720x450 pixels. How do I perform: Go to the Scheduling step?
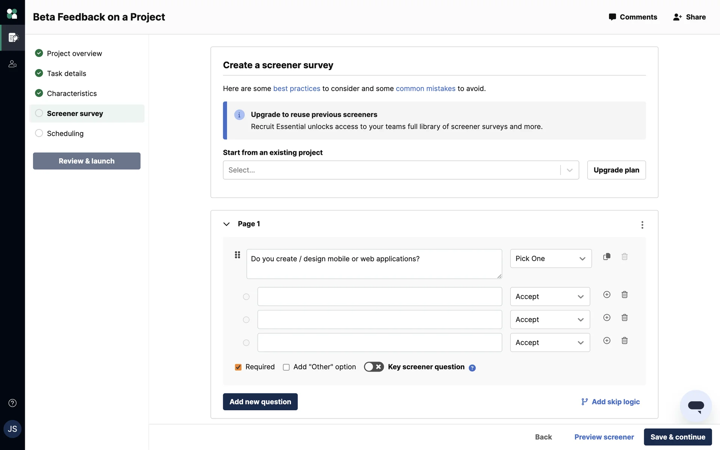tap(65, 133)
